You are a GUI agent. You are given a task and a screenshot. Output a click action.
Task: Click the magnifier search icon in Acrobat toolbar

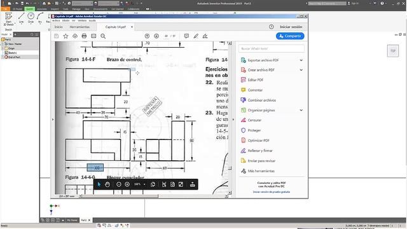pos(103,36)
